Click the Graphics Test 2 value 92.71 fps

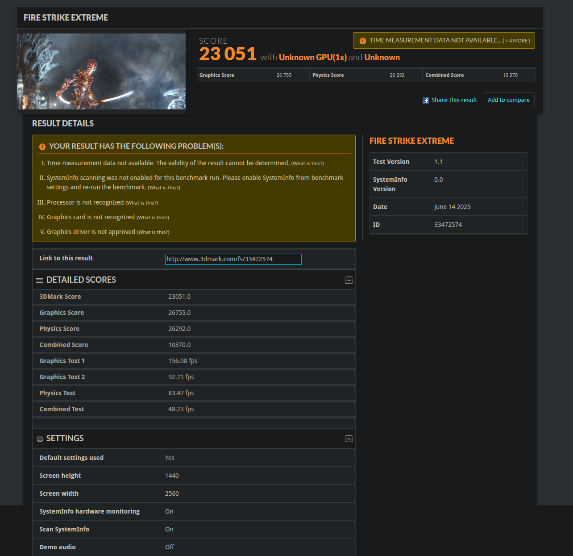(181, 377)
